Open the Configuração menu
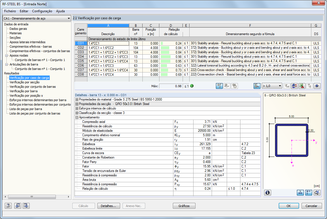 [42, 11]
